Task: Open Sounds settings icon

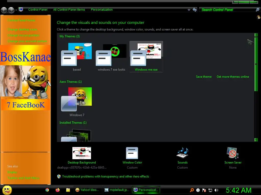Action: [182, 153]
